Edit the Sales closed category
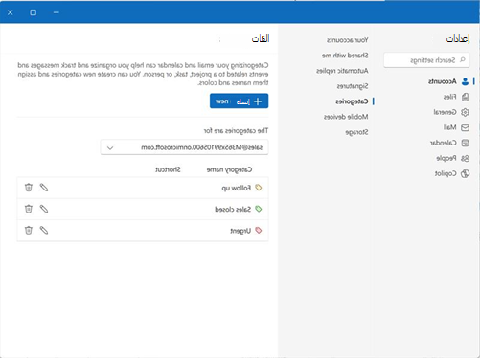Viewport: 480px width, 358px height. coord(44,209)
